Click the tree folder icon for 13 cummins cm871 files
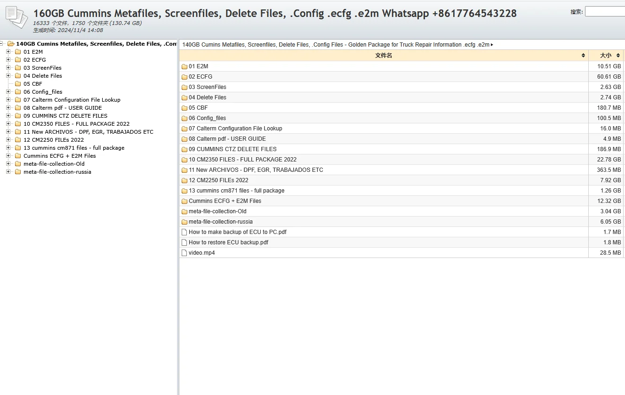 click(x=18, y=148)
